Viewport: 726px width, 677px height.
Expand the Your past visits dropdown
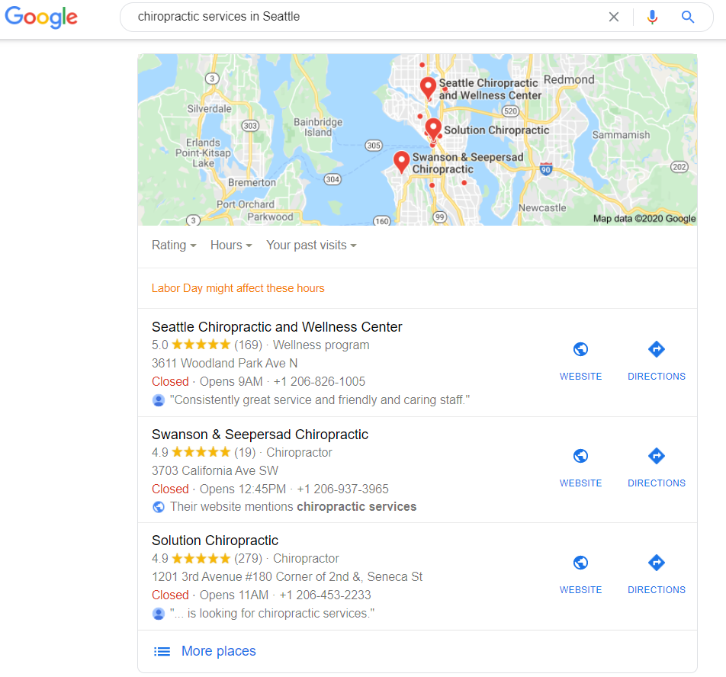coord(311,245)
